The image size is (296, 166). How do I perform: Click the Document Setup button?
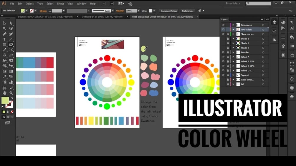[168, 11]
